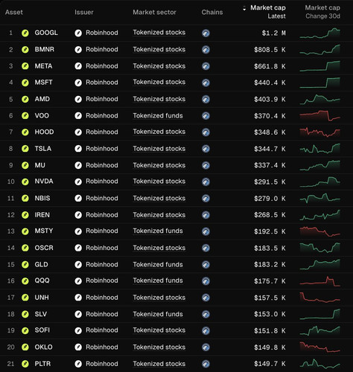Sort by the Market sector column header

154,12
